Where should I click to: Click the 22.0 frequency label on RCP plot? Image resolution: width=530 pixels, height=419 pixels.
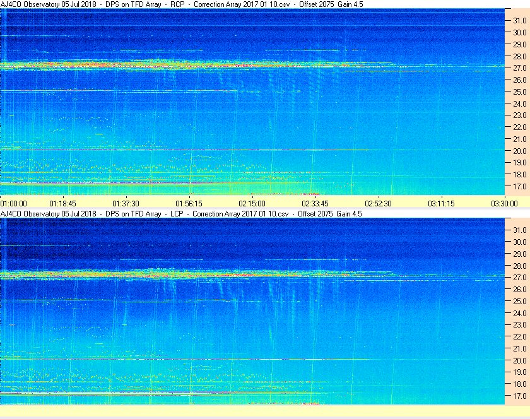tap(520, 127)
